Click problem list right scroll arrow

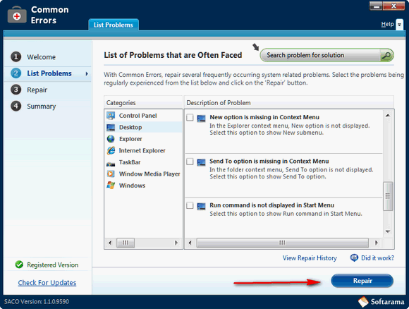tap(376, 243)
